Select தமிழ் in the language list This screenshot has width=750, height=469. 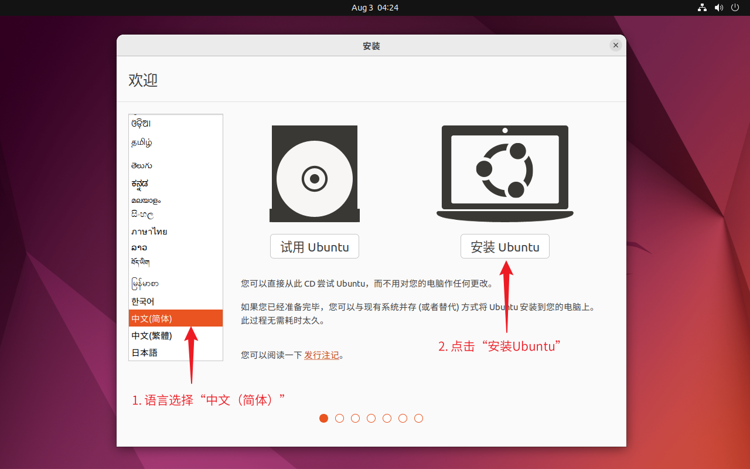[x=142, y=142]
